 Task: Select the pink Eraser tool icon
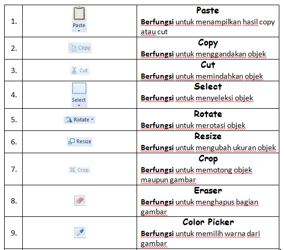click(80, 200)
